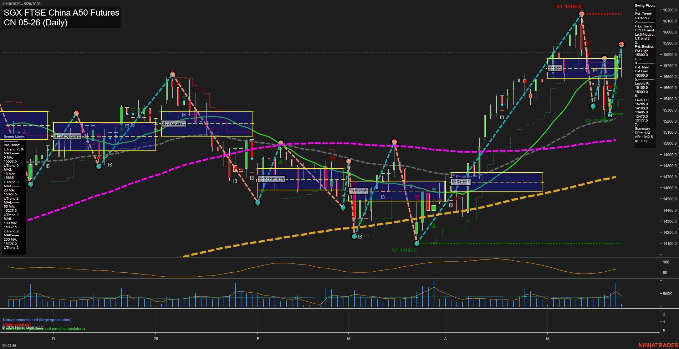Click the AF: 8.00 entry
679x349 pixels.
642,141
